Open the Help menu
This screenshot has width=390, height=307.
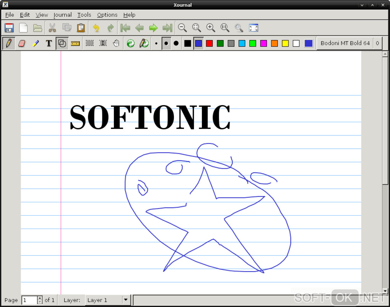(x=129, y=15)
